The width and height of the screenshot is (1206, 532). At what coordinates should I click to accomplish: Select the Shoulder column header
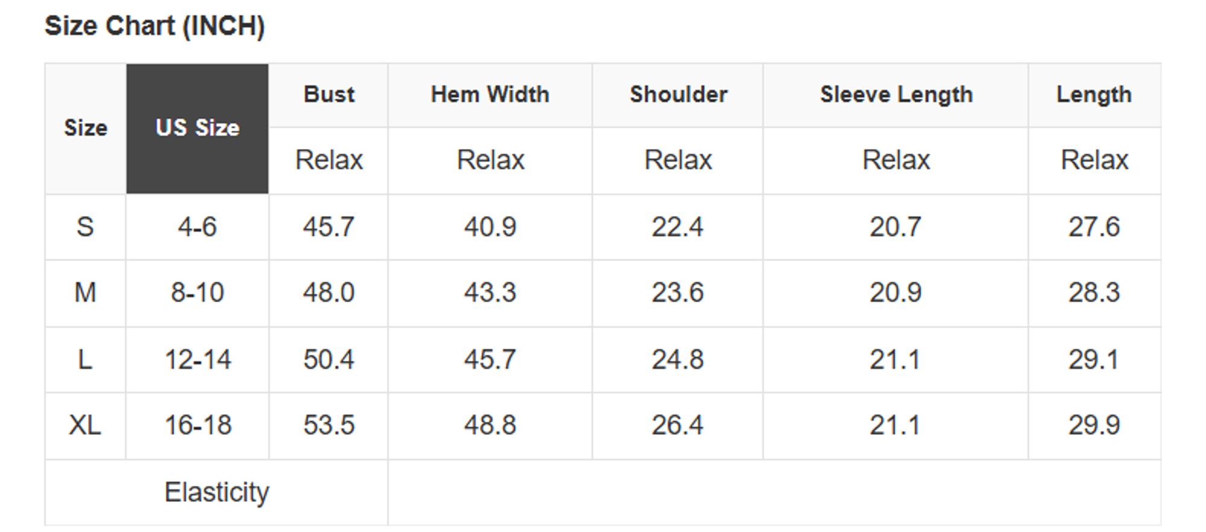click(x=678, y=95)
